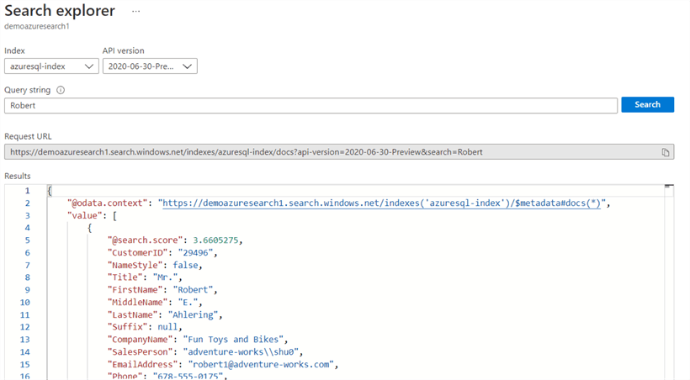Click the Query string info icon

coord(61,90)
